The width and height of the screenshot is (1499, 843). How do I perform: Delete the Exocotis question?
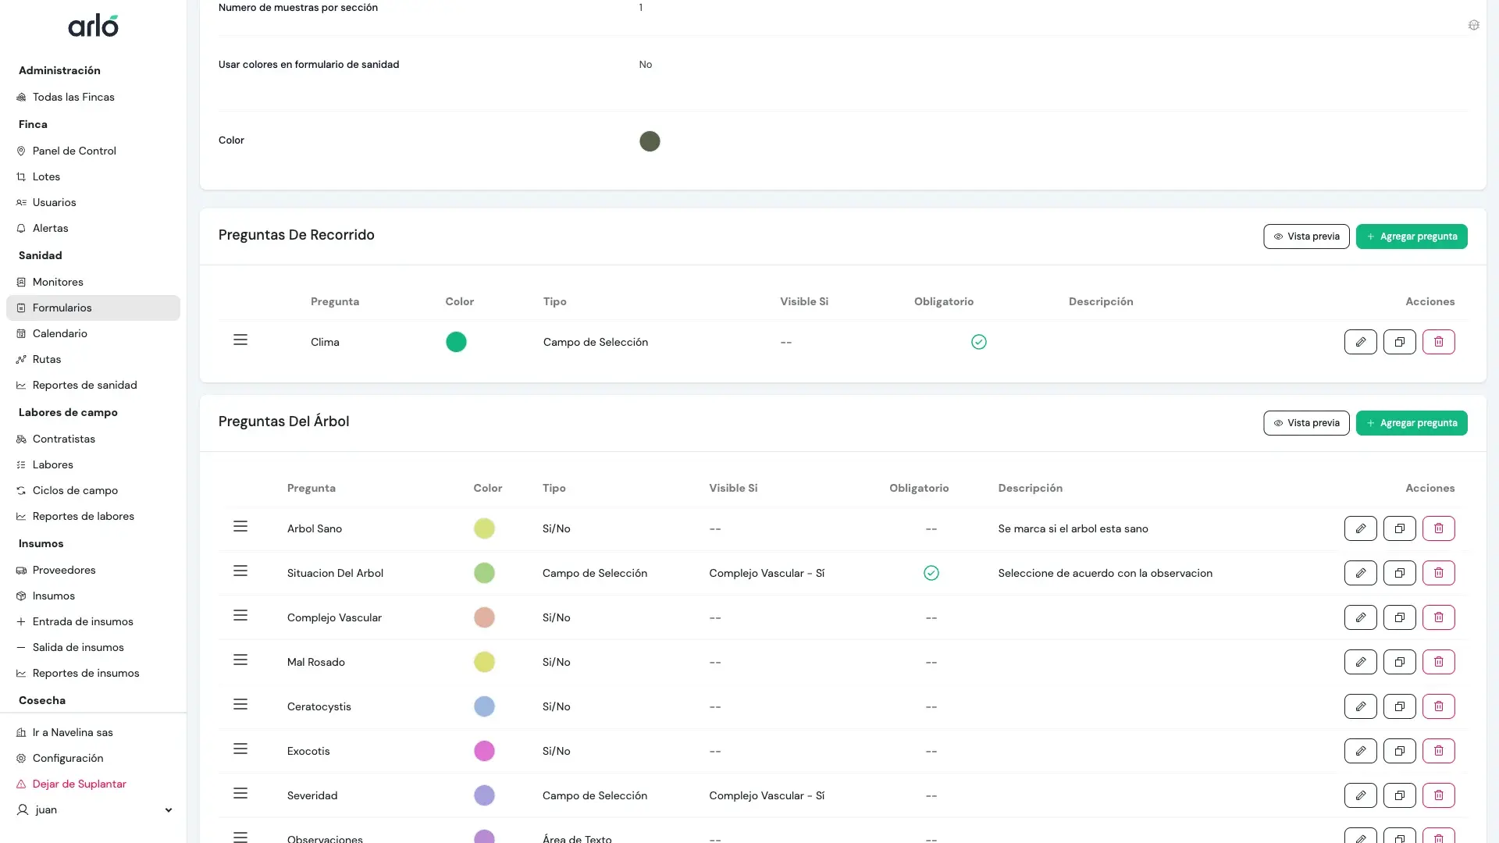pos(1438,751)
